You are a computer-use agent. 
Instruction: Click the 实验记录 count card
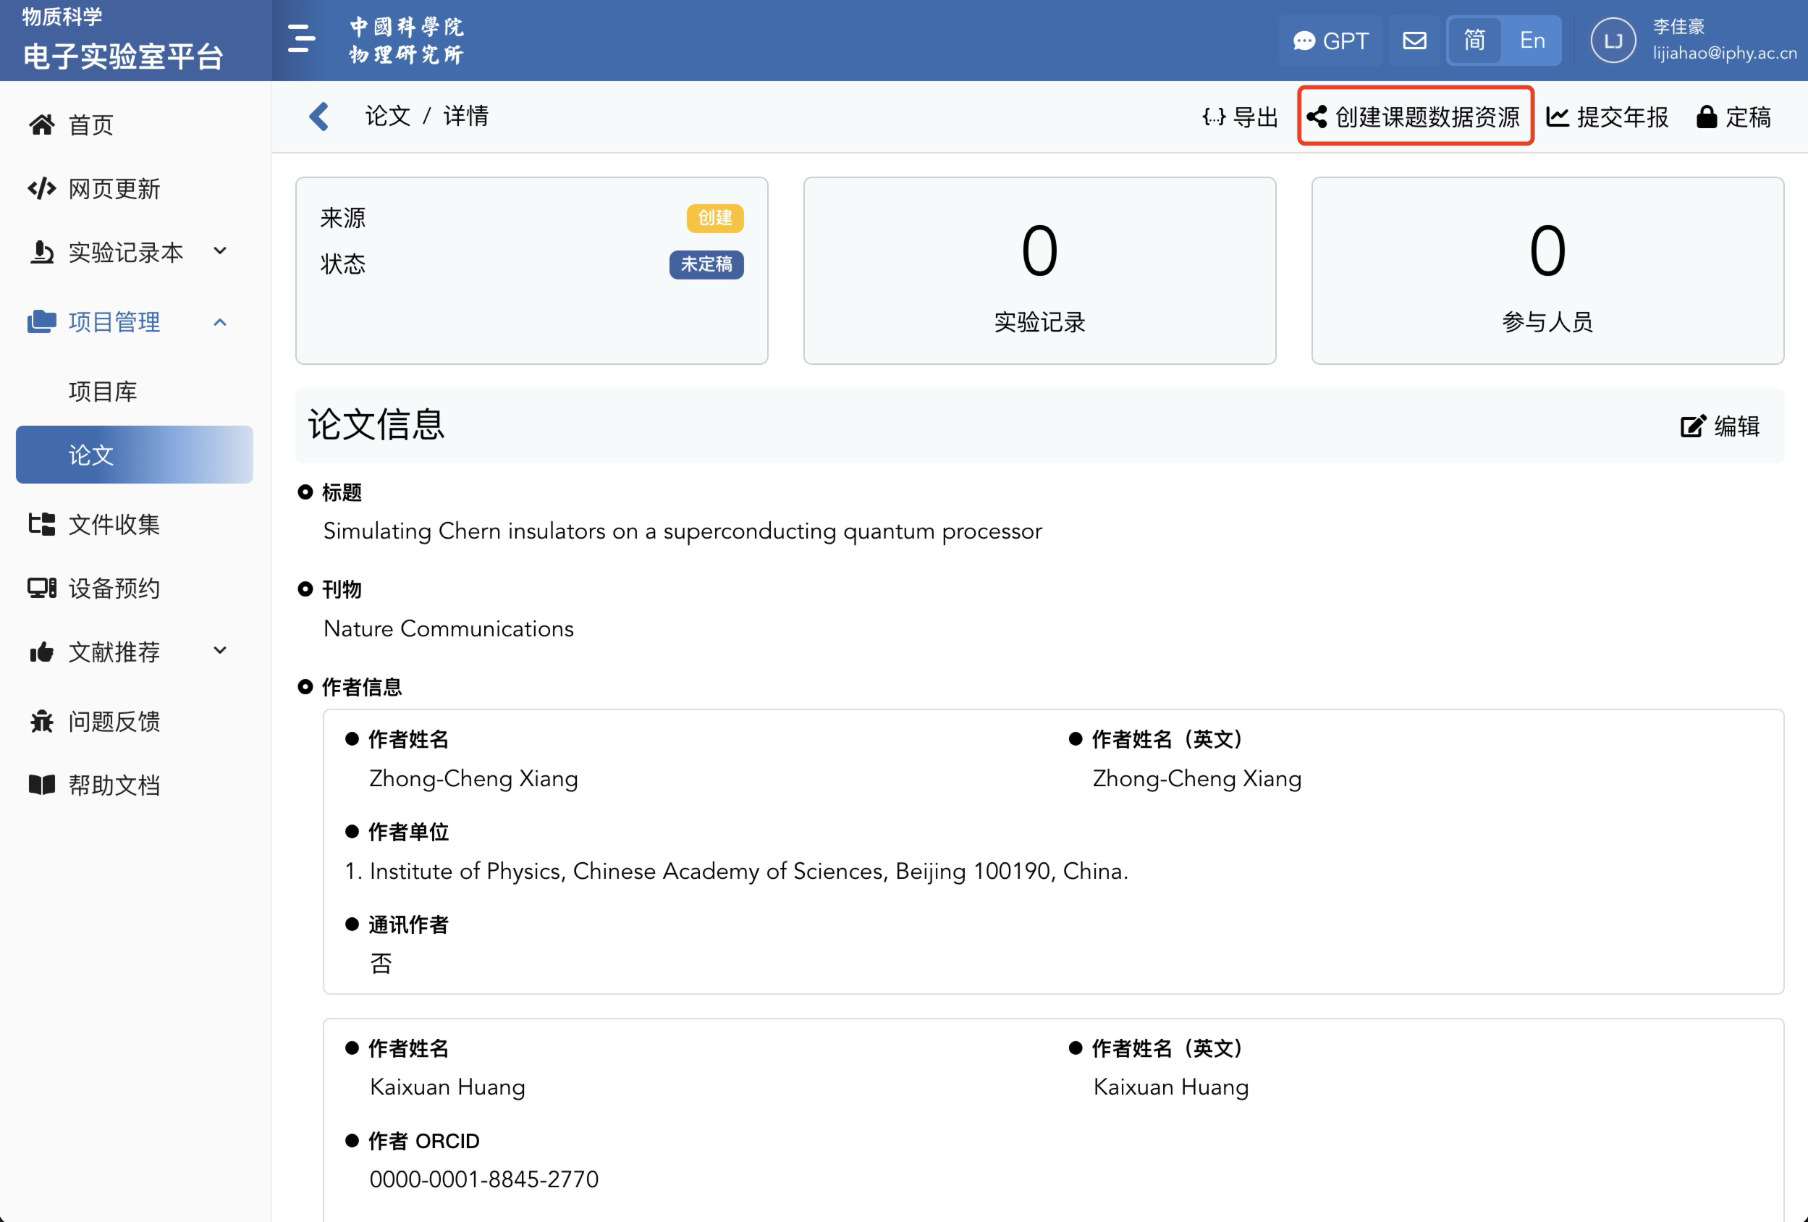[x=1039, y=271]
